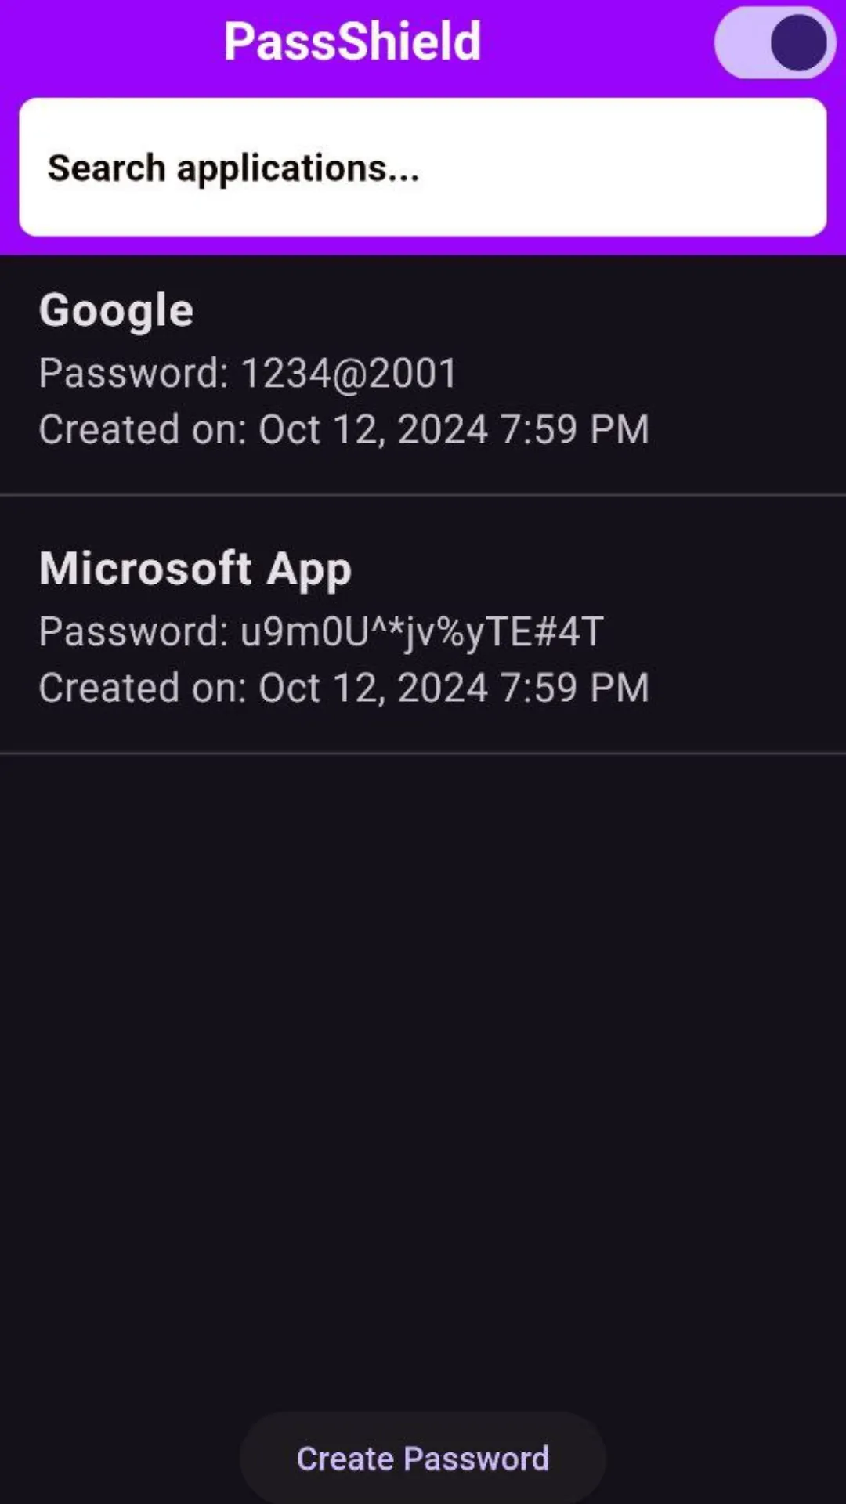Image resolution: width=846 pixels, height=1504 pixels.
Task: Select Microsoft App's password value u9m0U^*jv%yTE#4T
Action: click(x=421, y=631)
